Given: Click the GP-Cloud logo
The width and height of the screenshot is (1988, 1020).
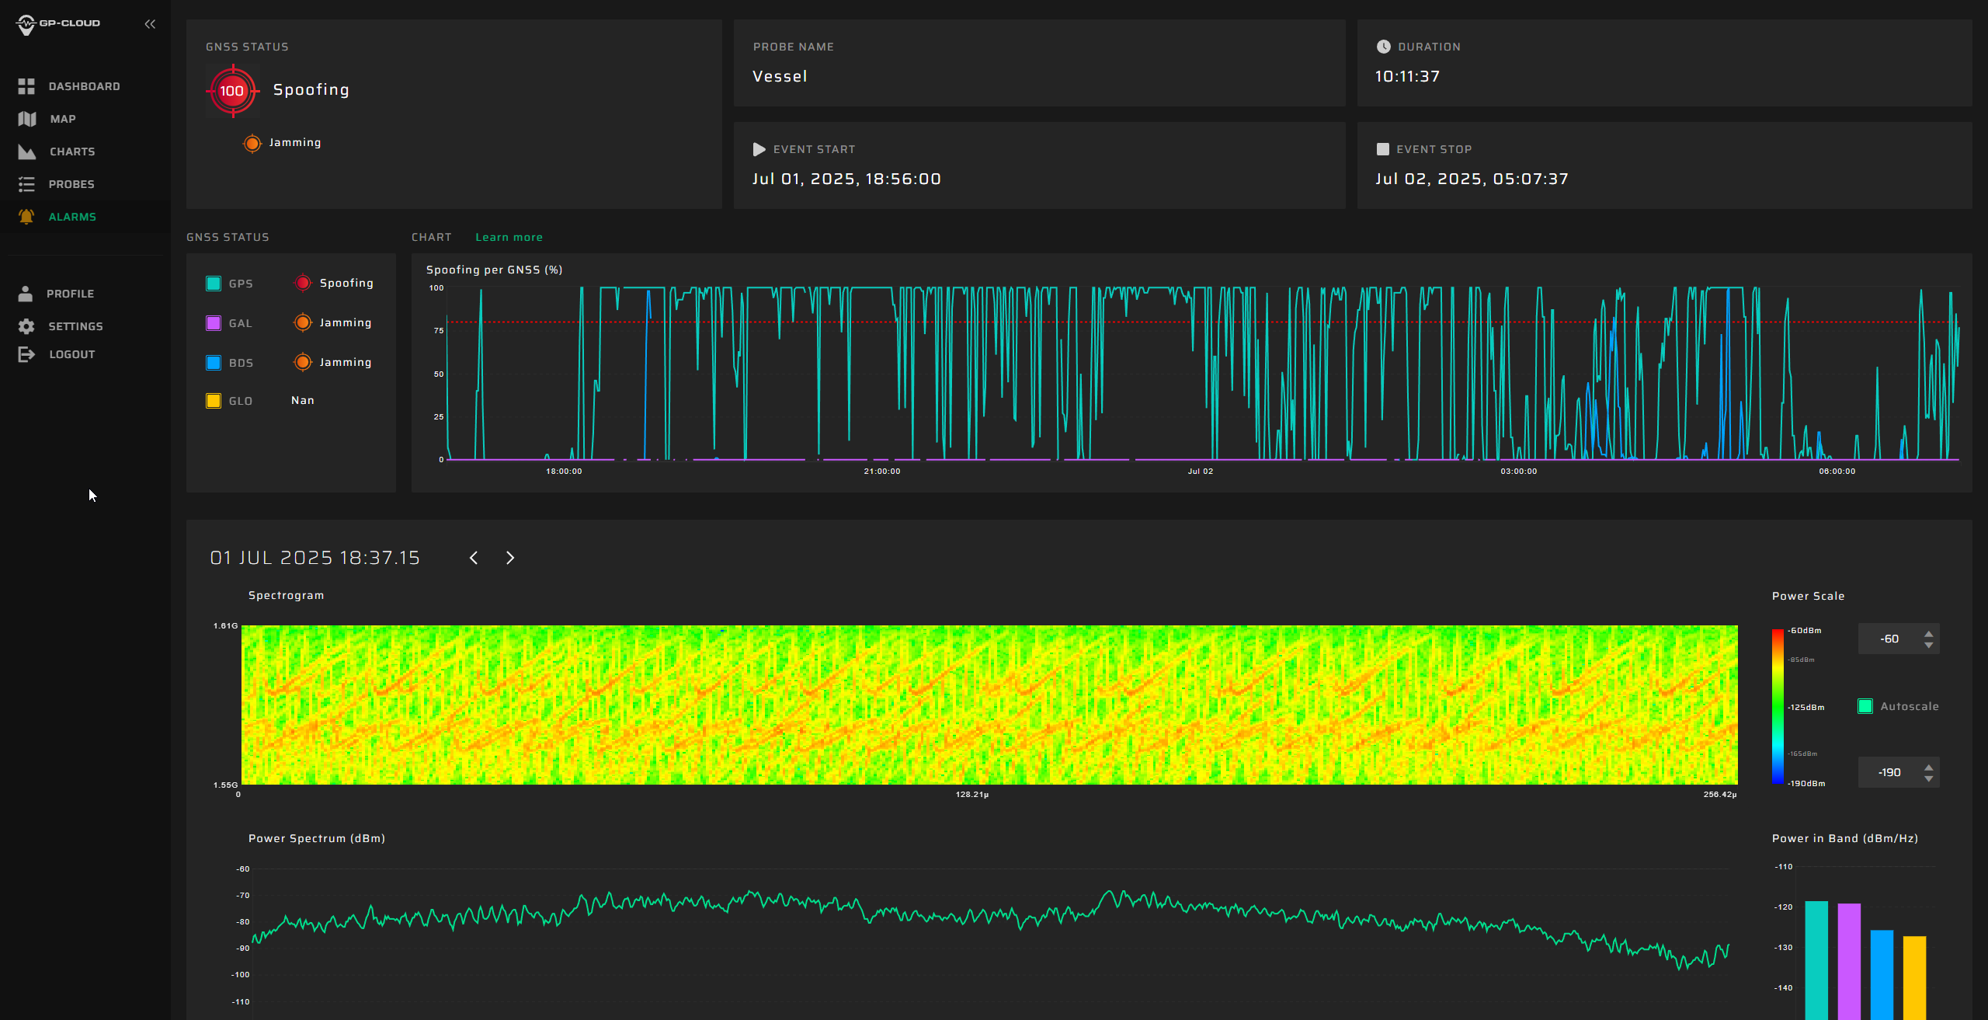Looking at the screenshot, I should (58, 23).
